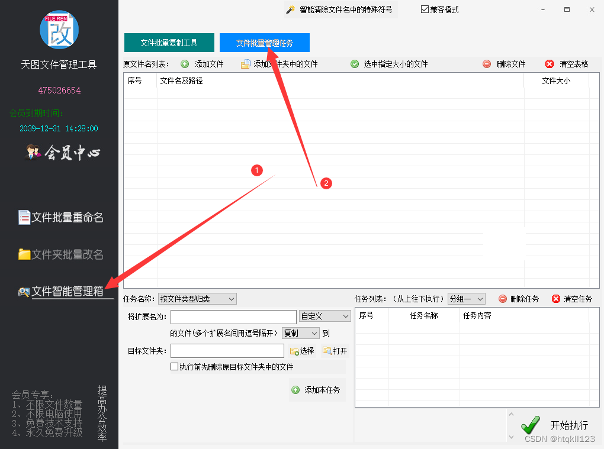Click the 文件名及路径 column header

coord(181,80)
